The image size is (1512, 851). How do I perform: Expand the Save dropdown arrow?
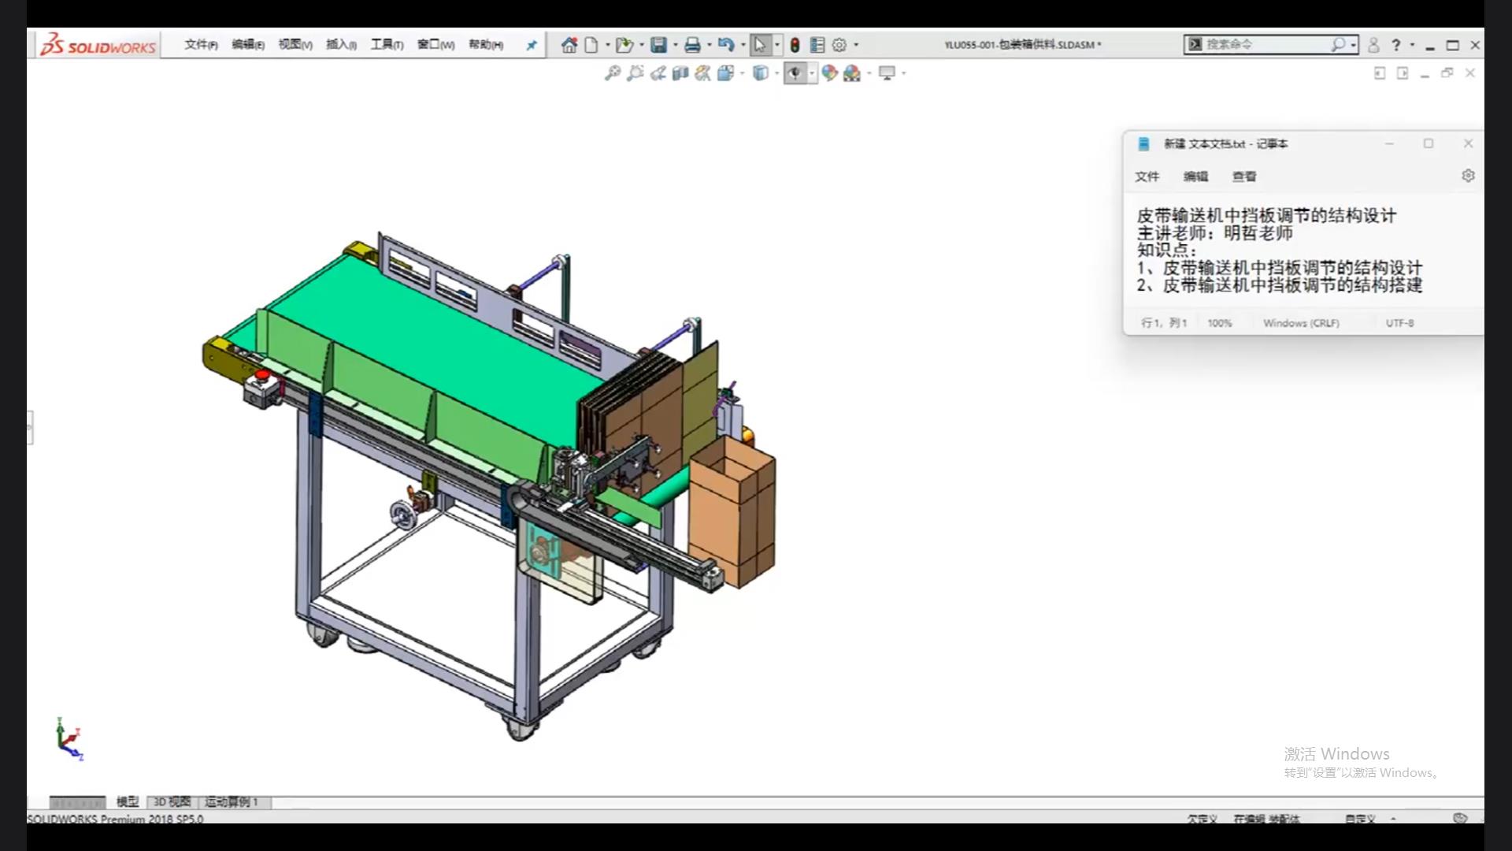(675, 45)
